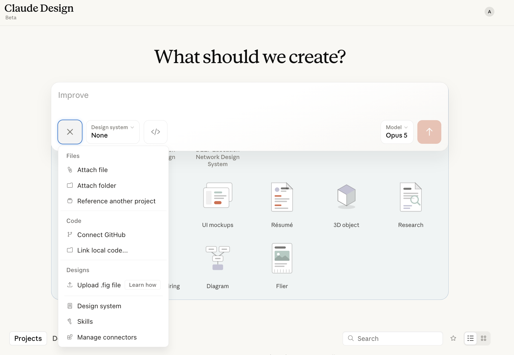Pick the Flier template icon
Viewport: 514px width, 355px height.
pos(282,258)
